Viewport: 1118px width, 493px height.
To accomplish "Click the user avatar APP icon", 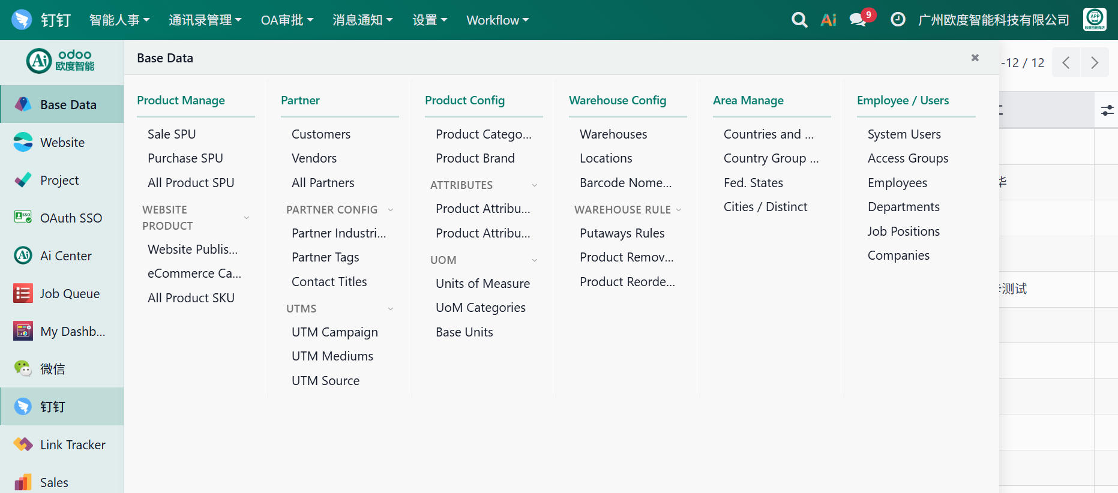I will tap(1095, 19).
